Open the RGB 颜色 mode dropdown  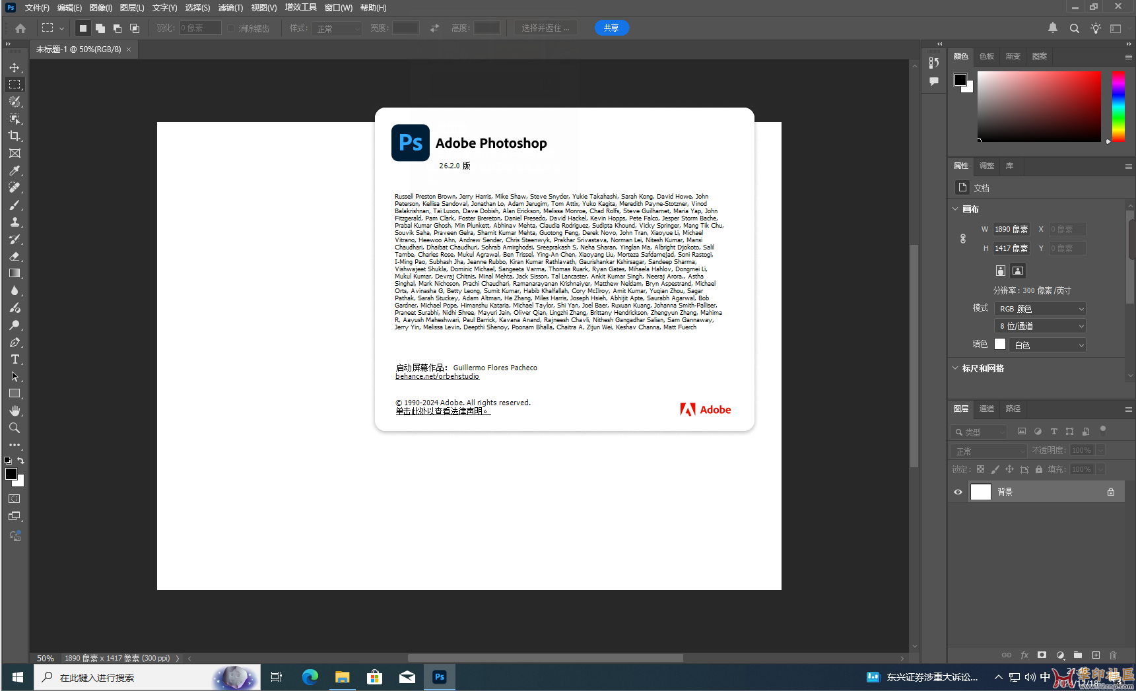(x=1040, y=309)
